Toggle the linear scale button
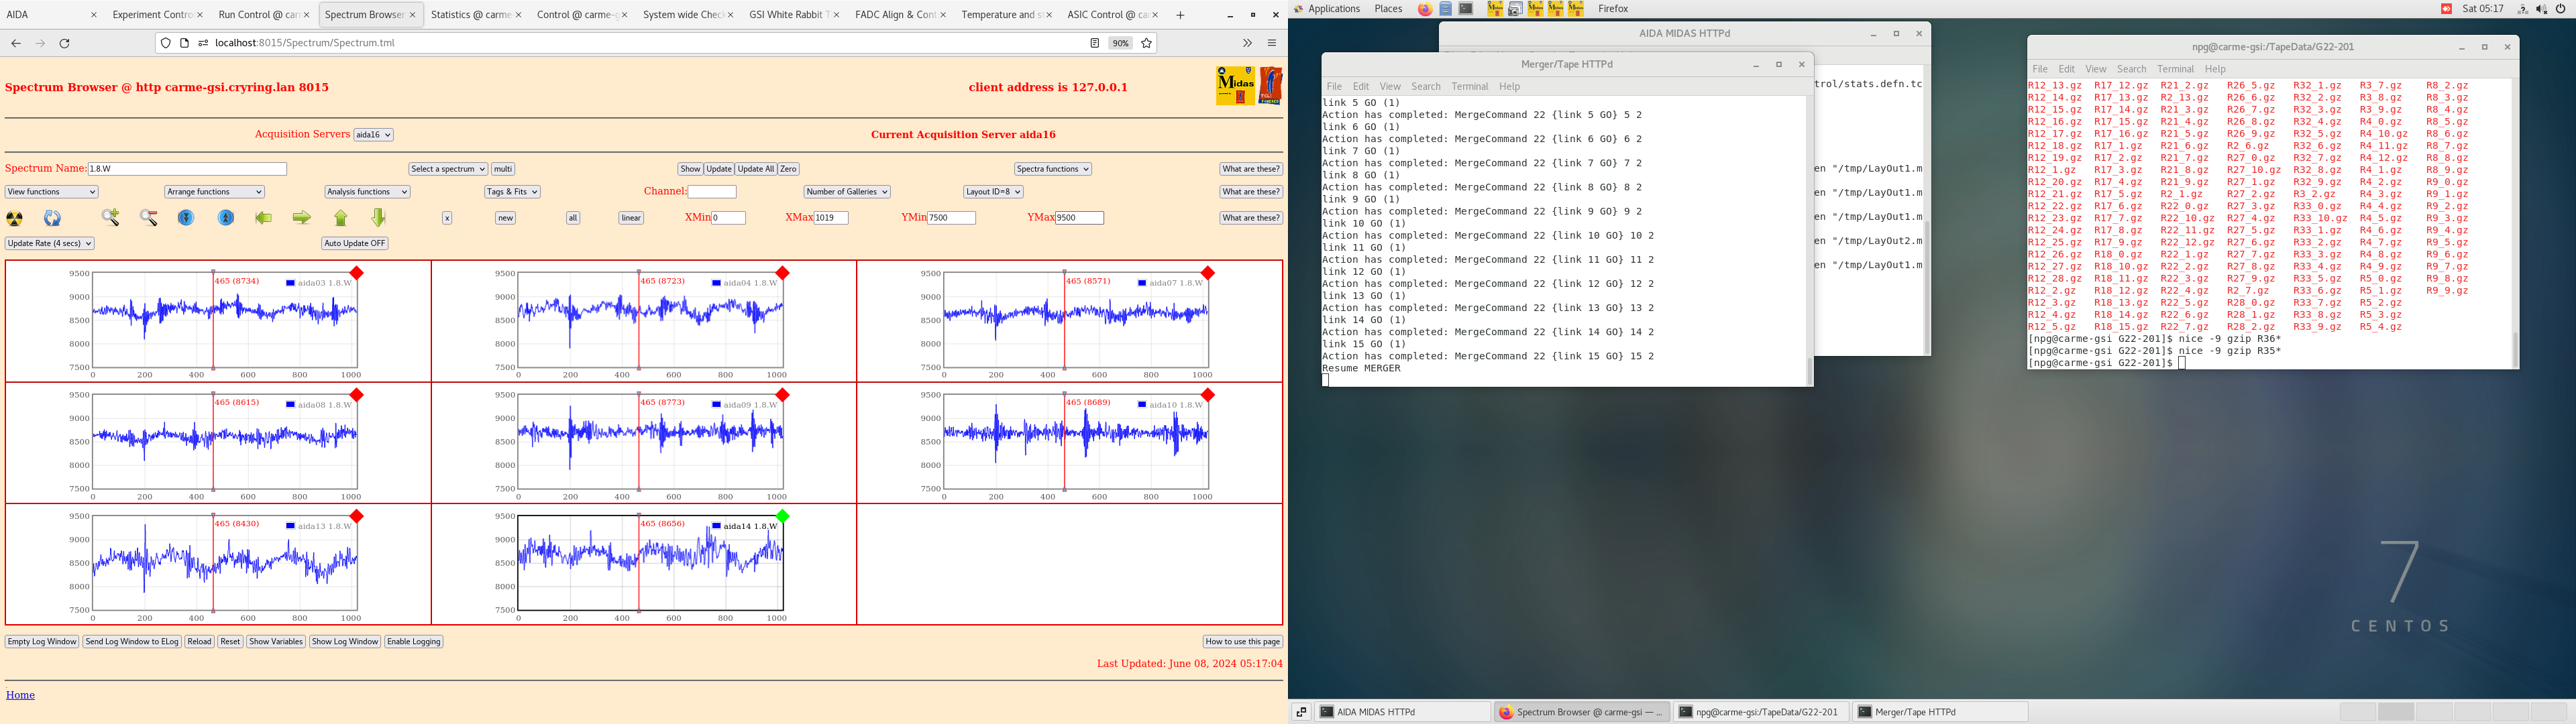The width and height of the screenshot is (2576, 724). pyautogui.click(x=631, y=218)
